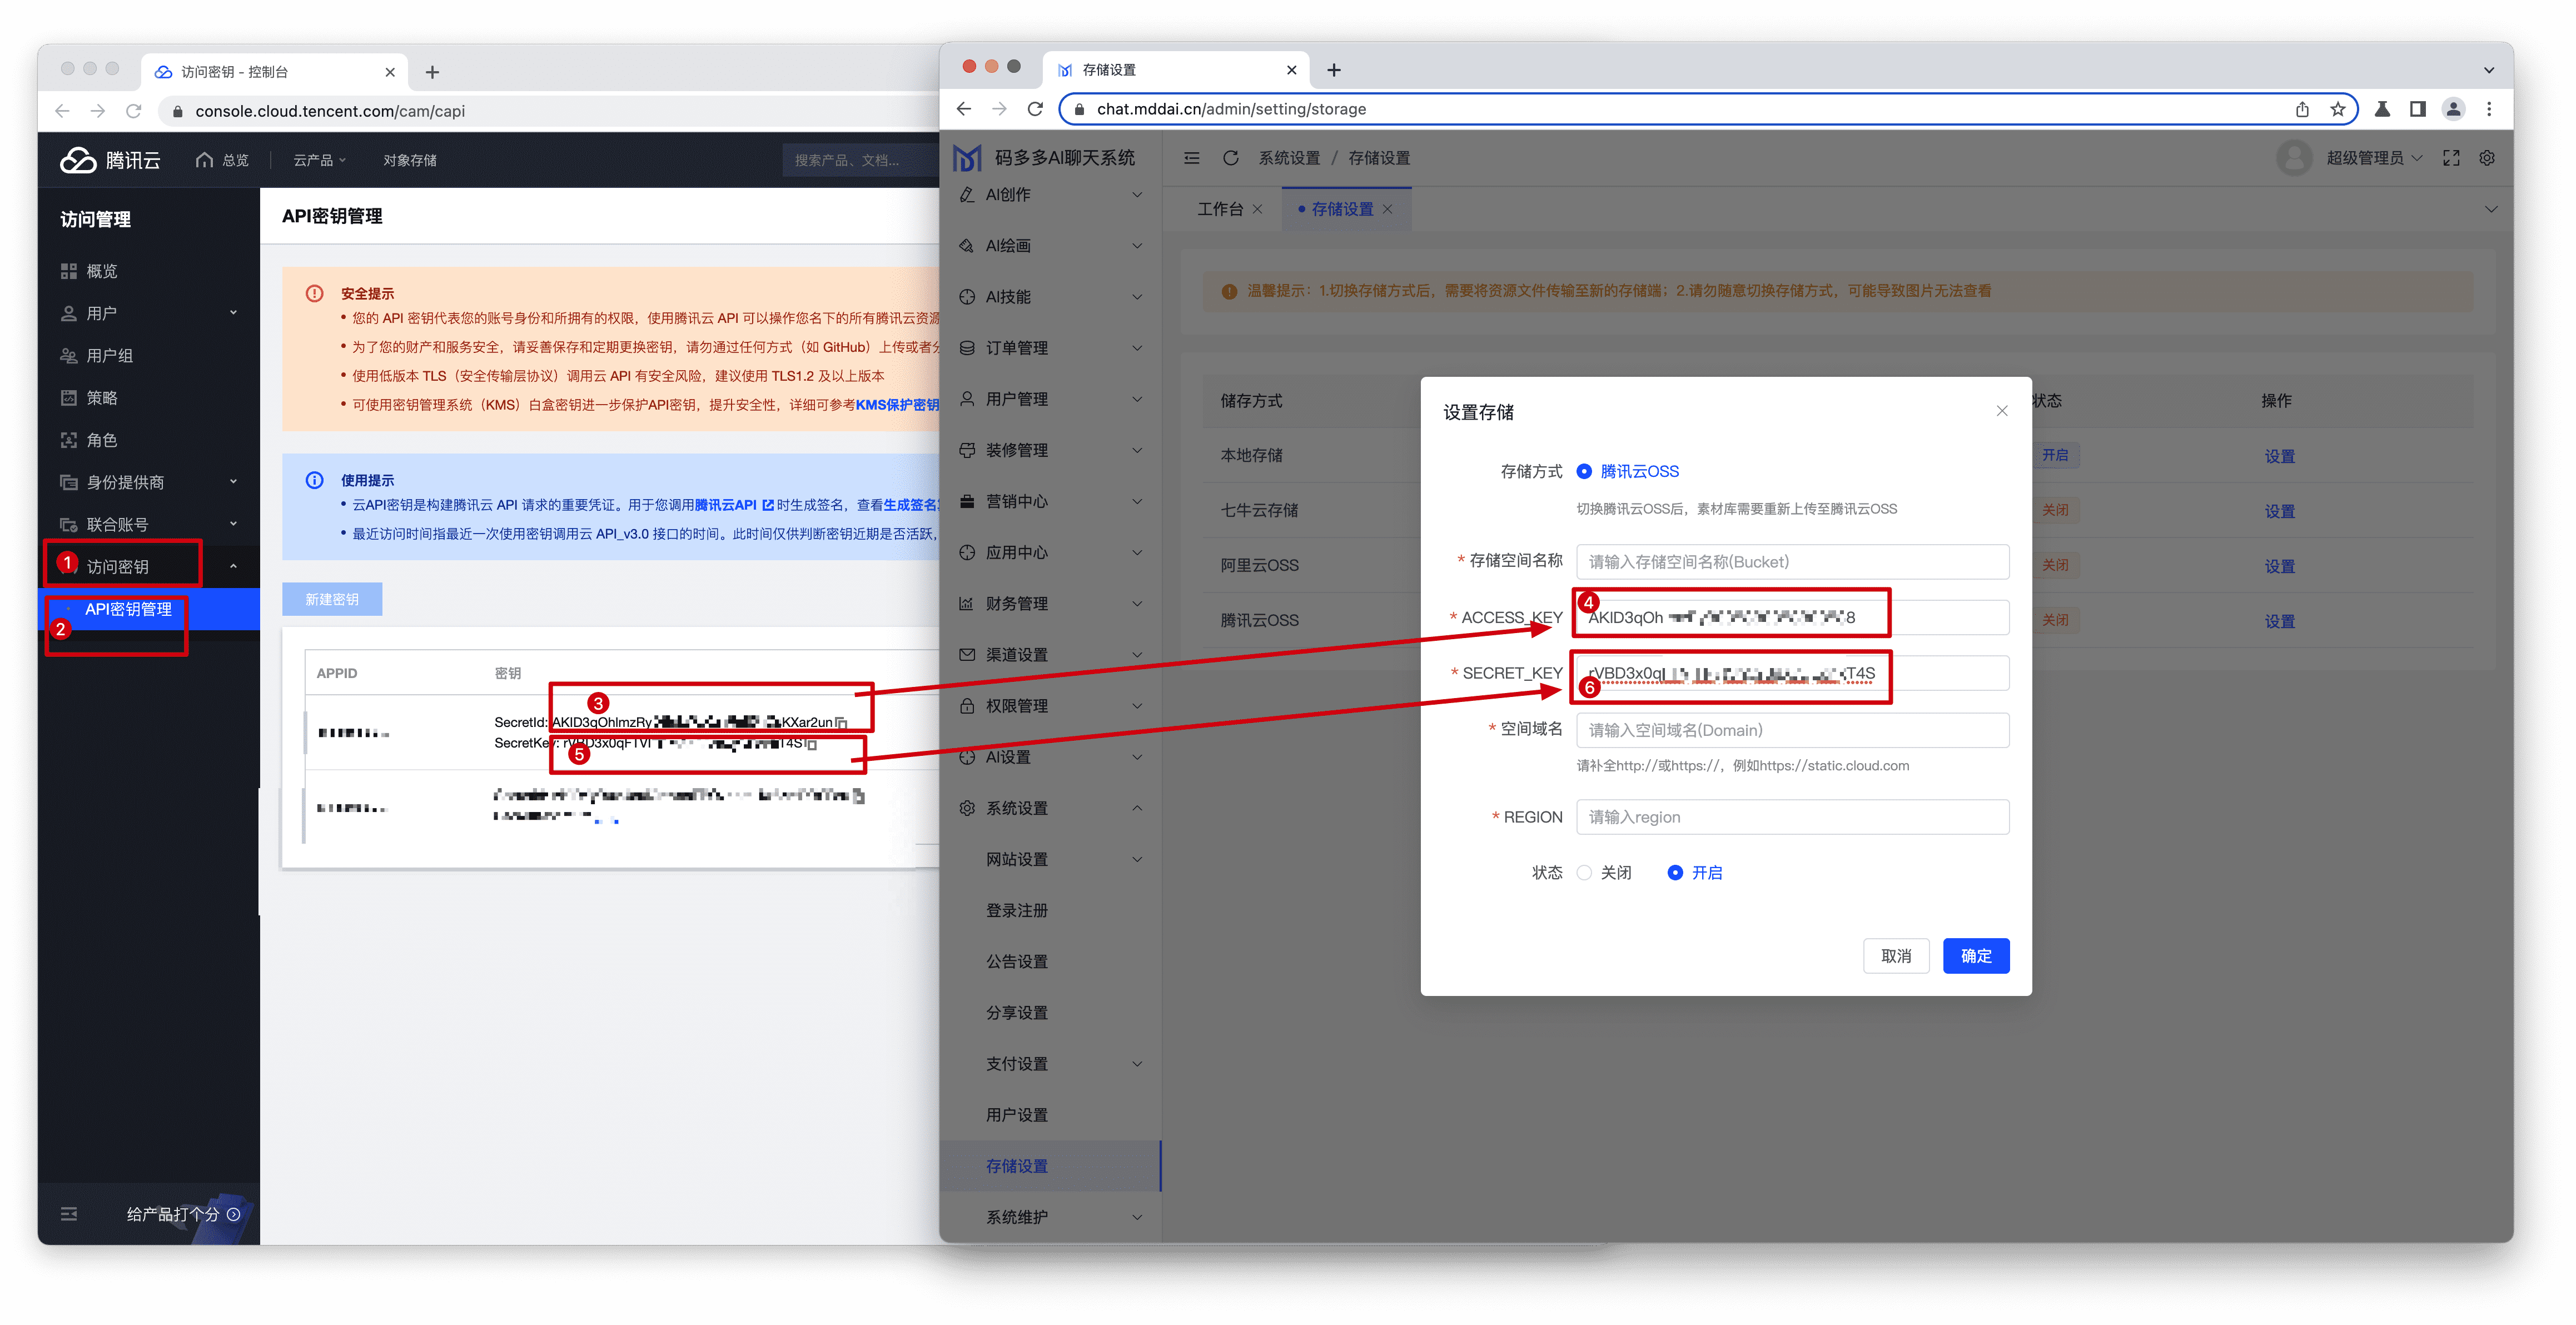This screenshot has height=1325, width=2576.
Task: Expand the 用户管理 sidebar menu
Action: coord(1050,399)
